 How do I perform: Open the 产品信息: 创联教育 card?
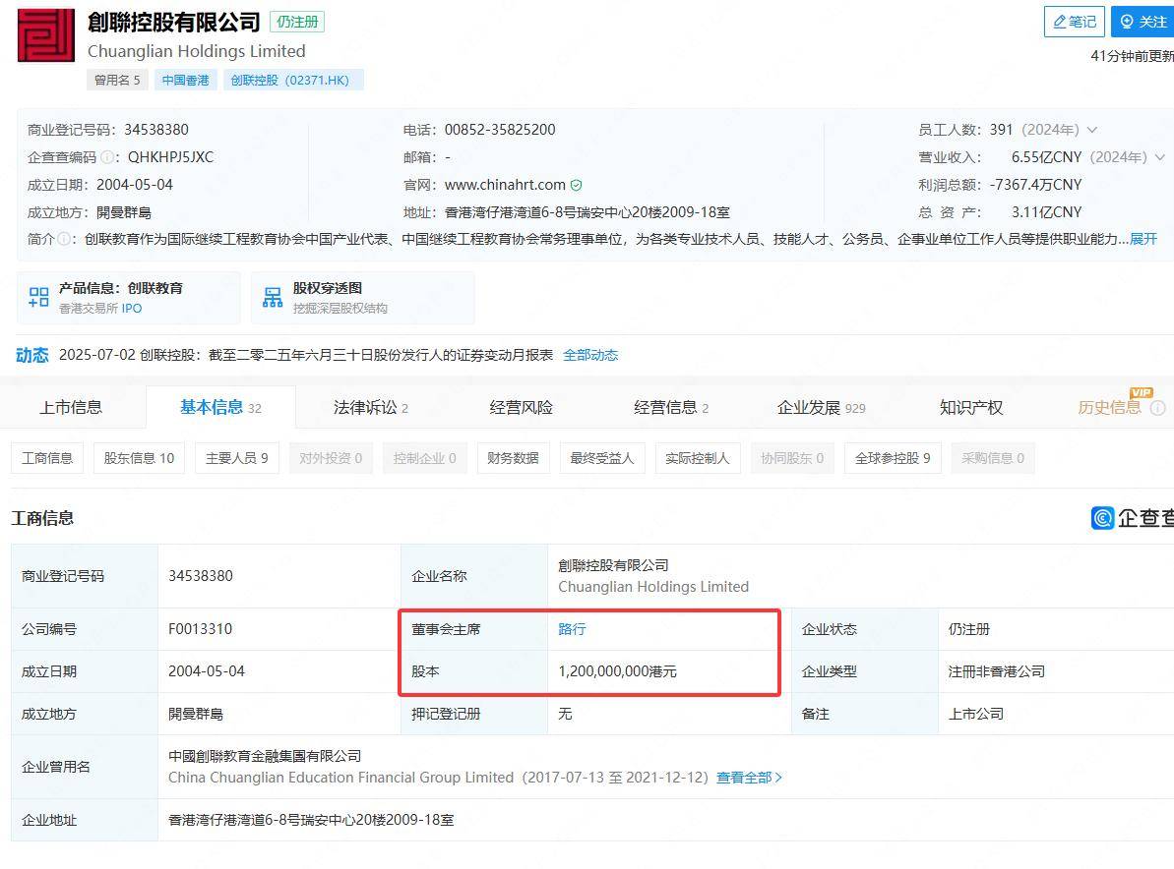coord(129,298)
